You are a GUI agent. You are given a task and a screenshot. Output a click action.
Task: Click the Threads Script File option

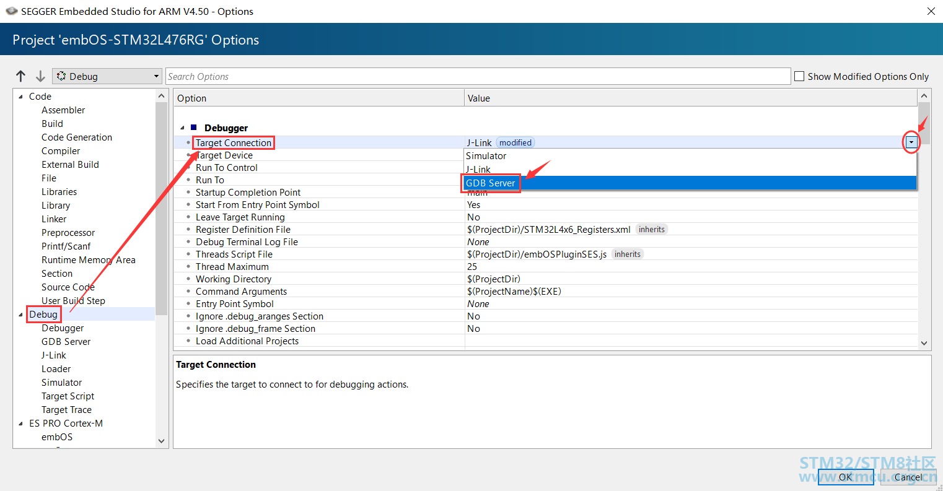coord(234,254)
